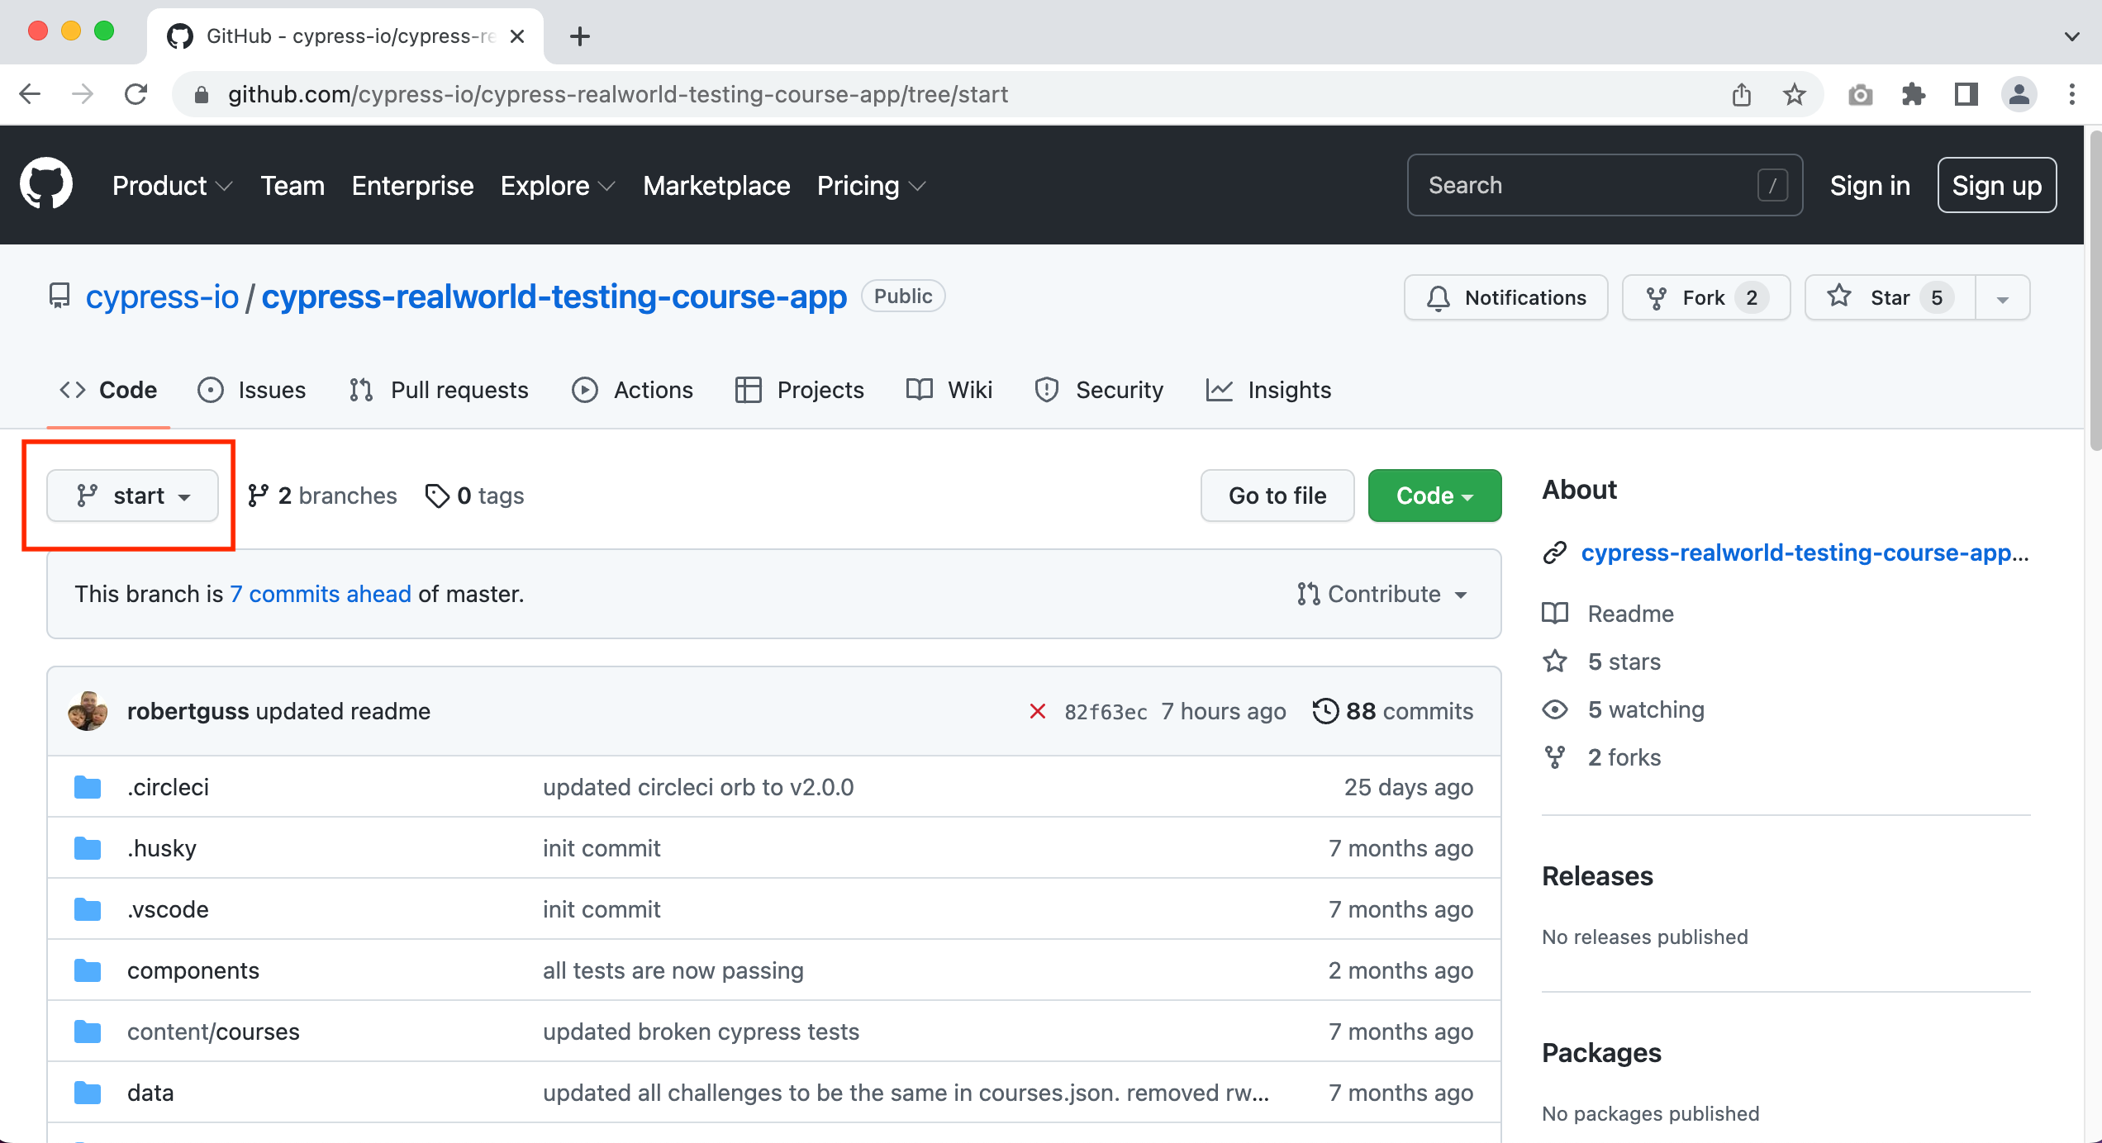Open the browser extensions puzzle icon
The height and width of the screenshot is (1143, 2102).
coord(1913,94)
